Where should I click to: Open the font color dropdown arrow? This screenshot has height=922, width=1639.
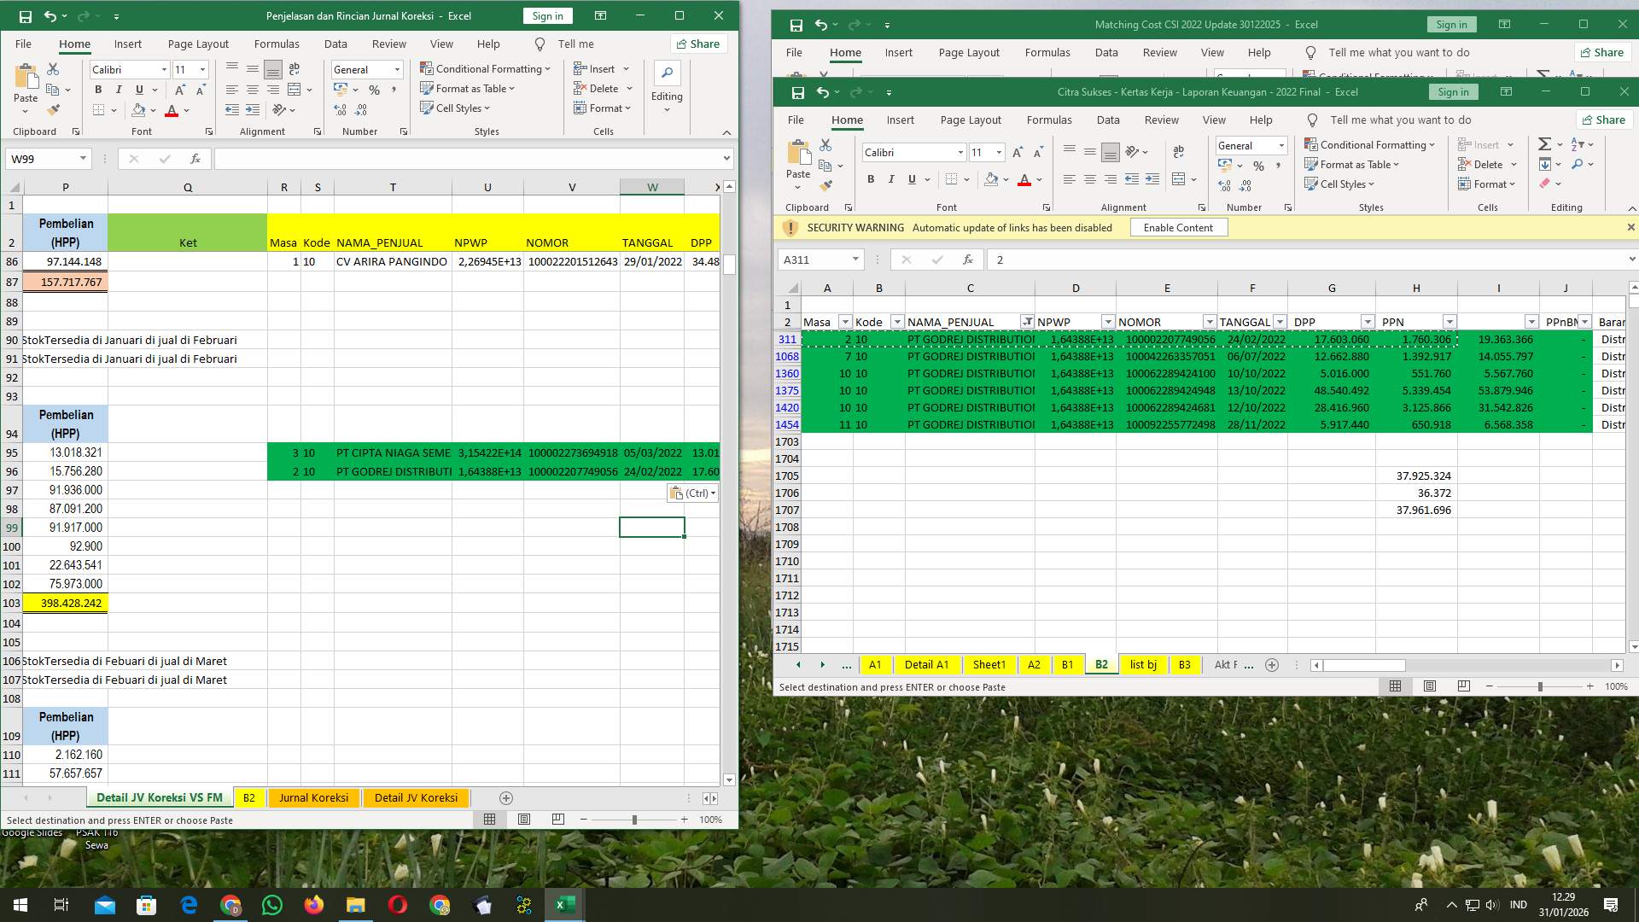click(x=1040, y=181)
